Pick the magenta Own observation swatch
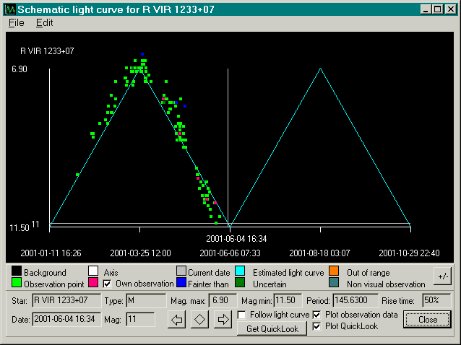Screen dimensions: 461x345 [x=93, y=282]
